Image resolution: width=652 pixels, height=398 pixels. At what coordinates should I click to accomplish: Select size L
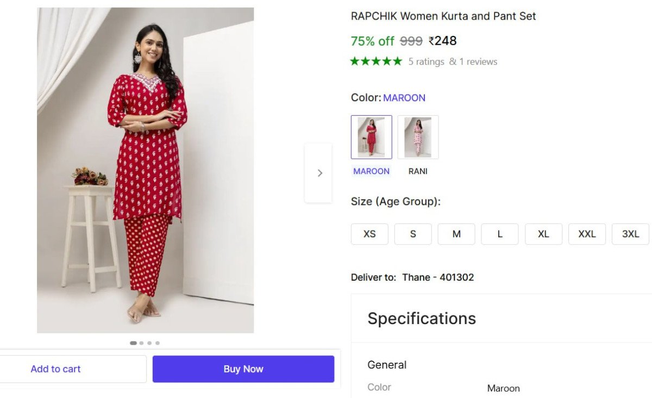click(500, 234)
